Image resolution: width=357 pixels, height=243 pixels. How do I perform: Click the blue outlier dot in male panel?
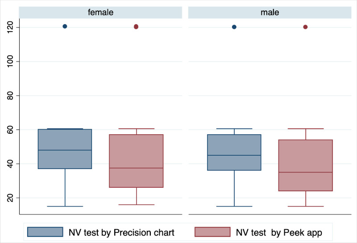point(234,27)
